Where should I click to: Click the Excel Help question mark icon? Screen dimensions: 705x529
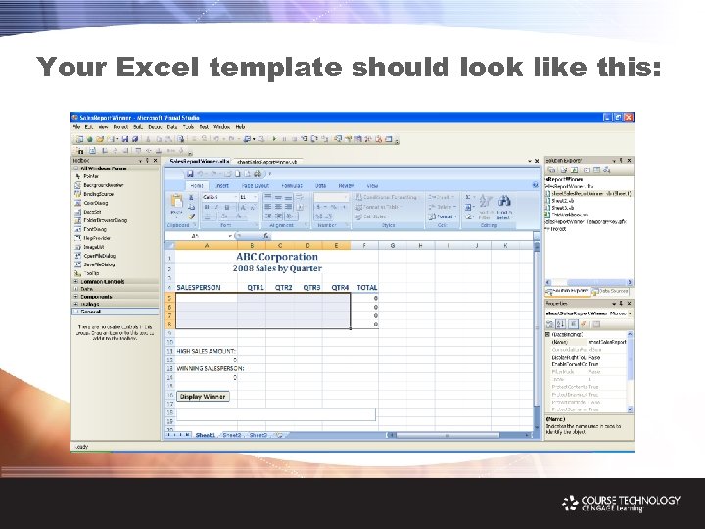click(x=535, y=185)
